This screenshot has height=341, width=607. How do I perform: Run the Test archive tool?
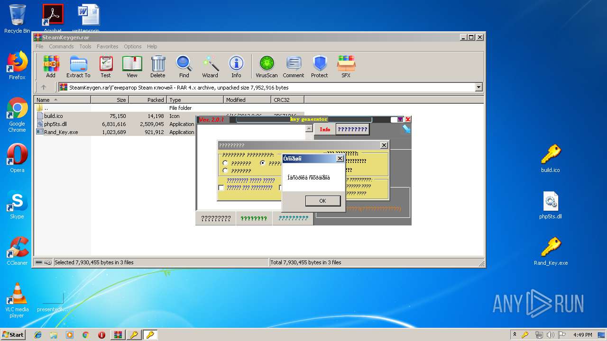coord(106,67)
